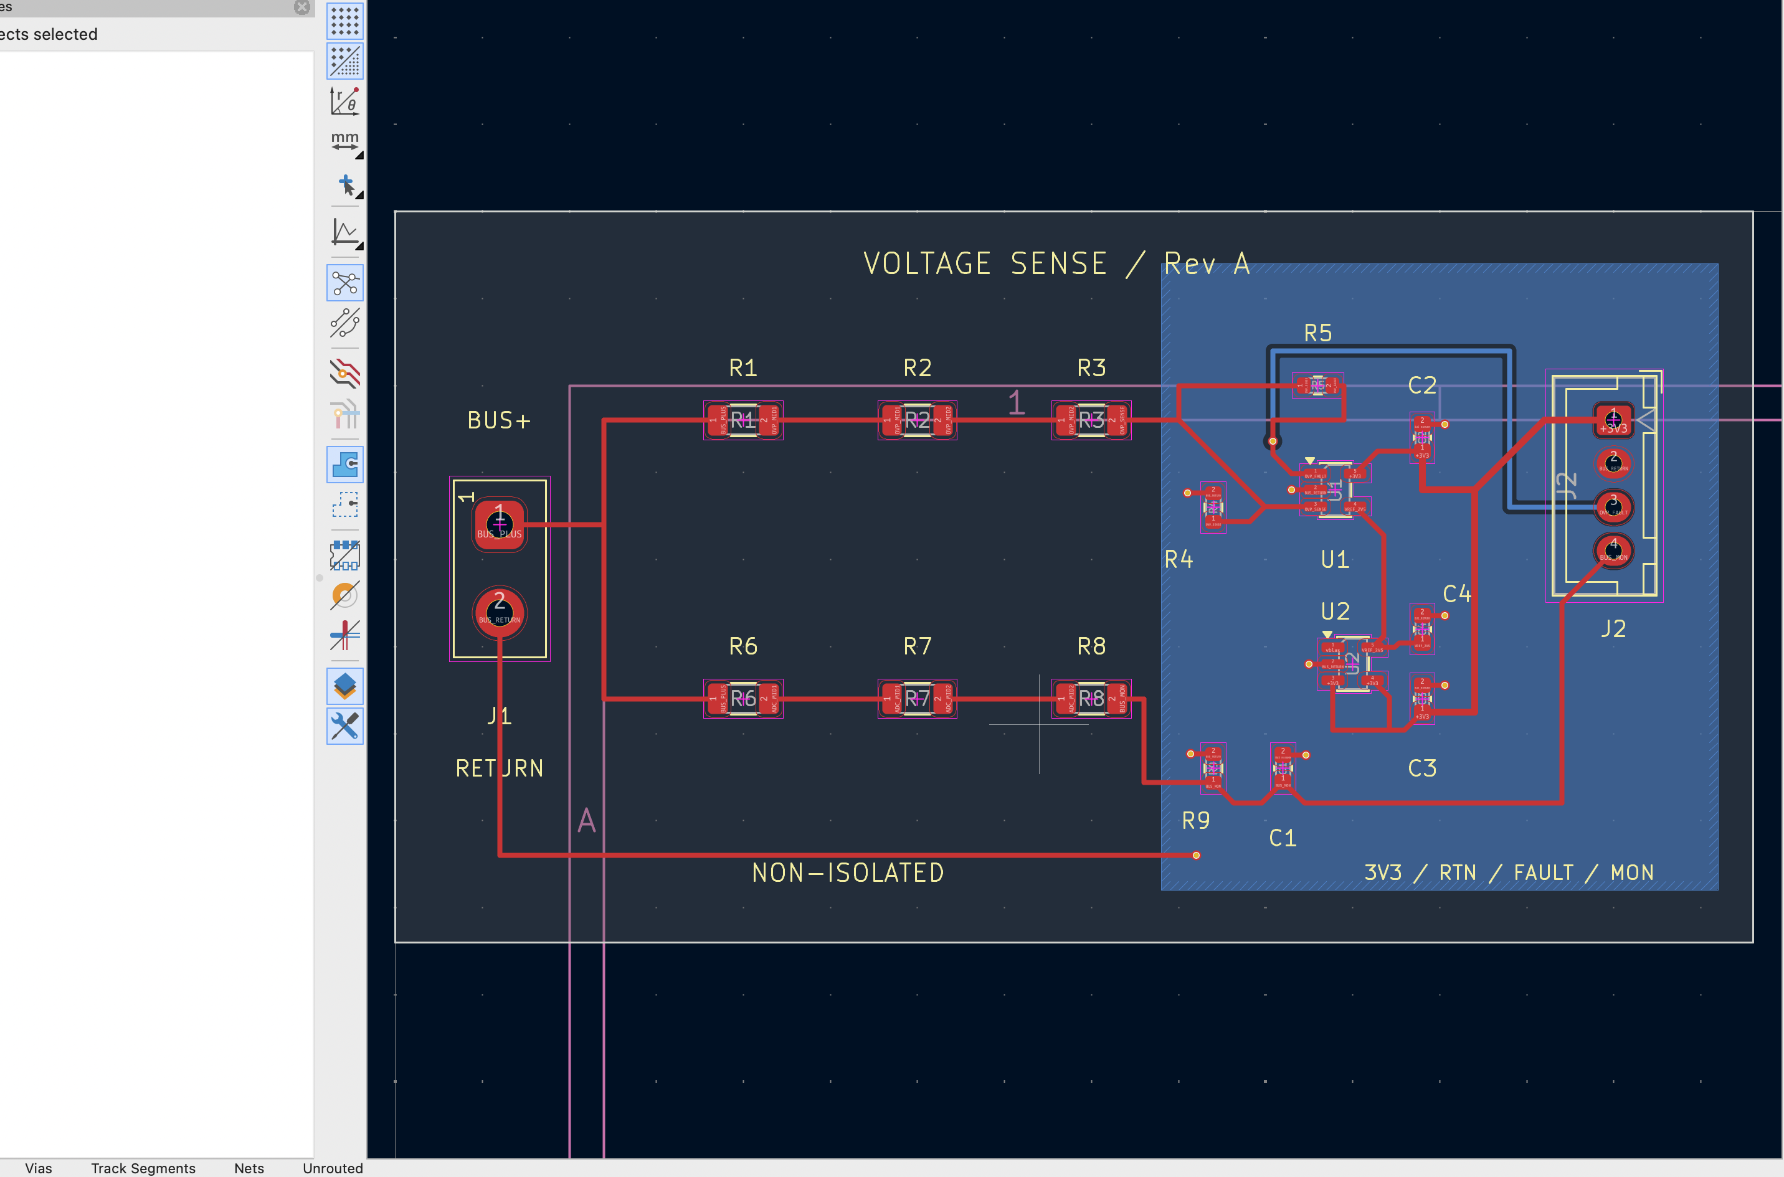
Task: Select the U2 IC footprint
Action: (x=1352, y=664)
